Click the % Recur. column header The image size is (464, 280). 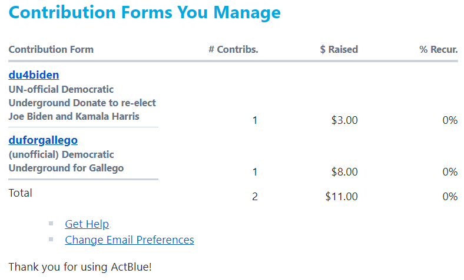click(438, 49)
